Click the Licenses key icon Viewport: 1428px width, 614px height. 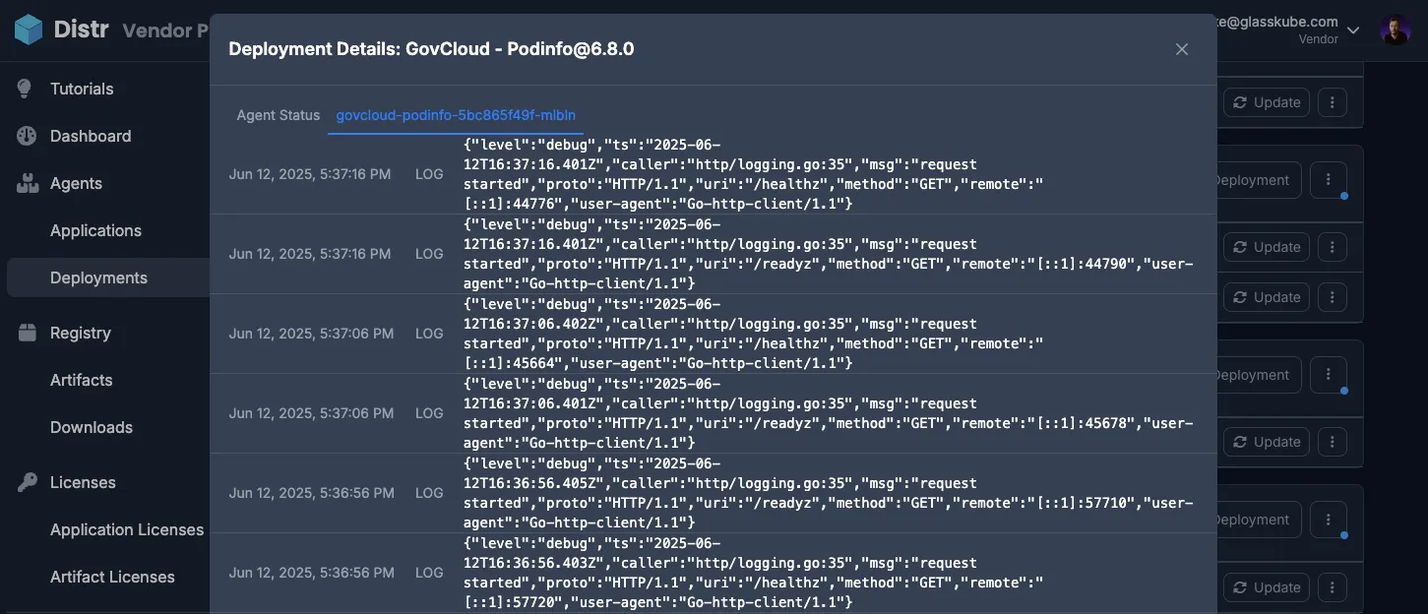tap(28, 482)
